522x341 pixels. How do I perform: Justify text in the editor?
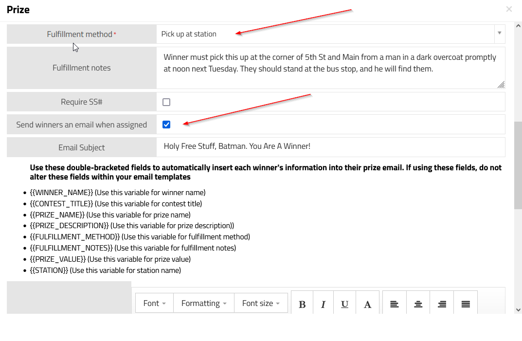coord(466,304)
